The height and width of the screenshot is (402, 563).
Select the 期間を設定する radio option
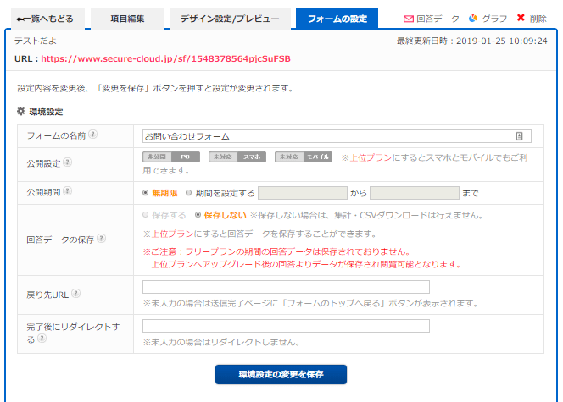pyautogui.click(x=189, y=192)
